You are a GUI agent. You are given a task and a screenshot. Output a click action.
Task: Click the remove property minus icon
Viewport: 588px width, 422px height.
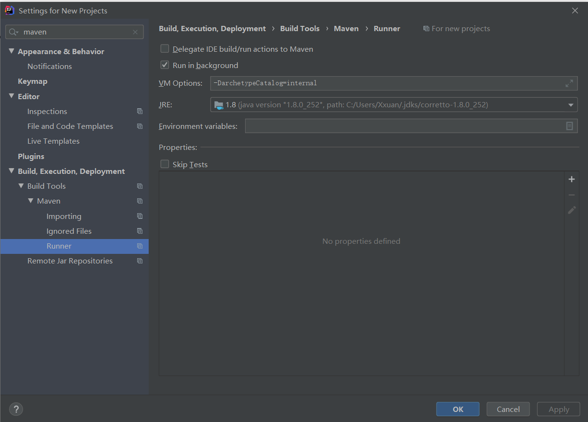[572, 195]
